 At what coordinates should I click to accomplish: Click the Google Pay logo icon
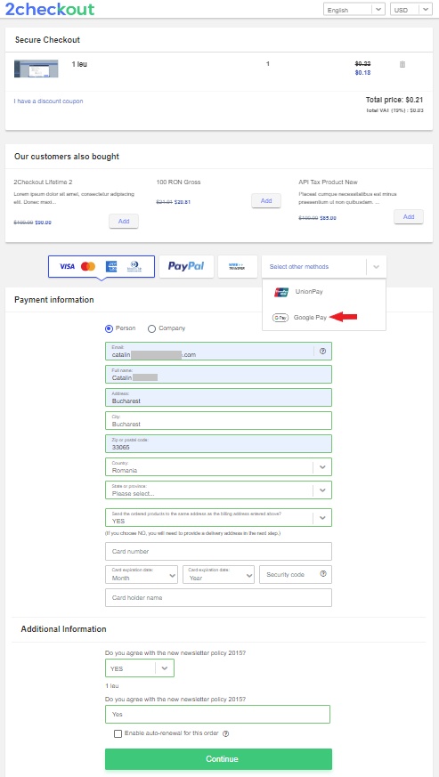pos(280,318)
